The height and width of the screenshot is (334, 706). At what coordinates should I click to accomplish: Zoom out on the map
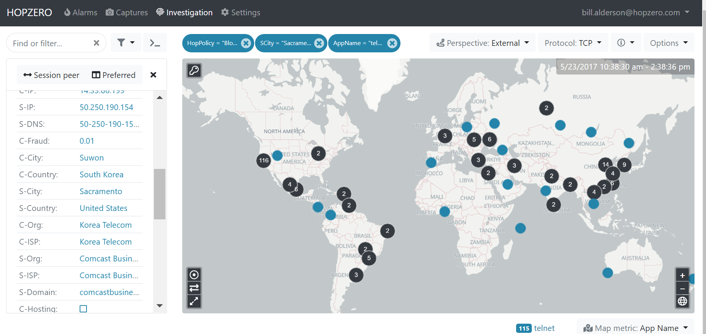(682, 289)
